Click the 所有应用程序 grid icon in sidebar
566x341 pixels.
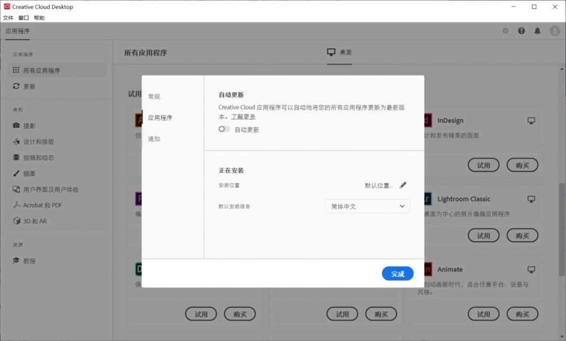(16, 70)
